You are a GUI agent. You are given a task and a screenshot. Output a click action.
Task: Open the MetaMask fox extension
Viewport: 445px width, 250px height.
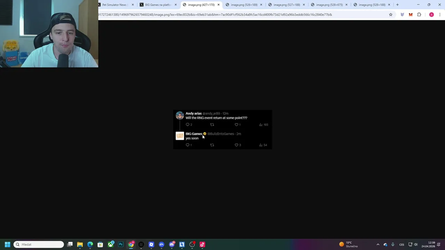coord(411,15)
